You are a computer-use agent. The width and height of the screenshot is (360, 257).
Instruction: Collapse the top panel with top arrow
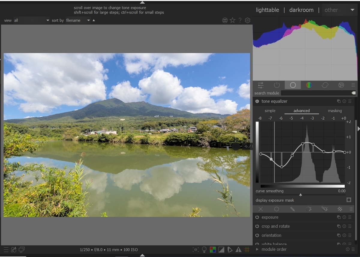click(142, 2)
